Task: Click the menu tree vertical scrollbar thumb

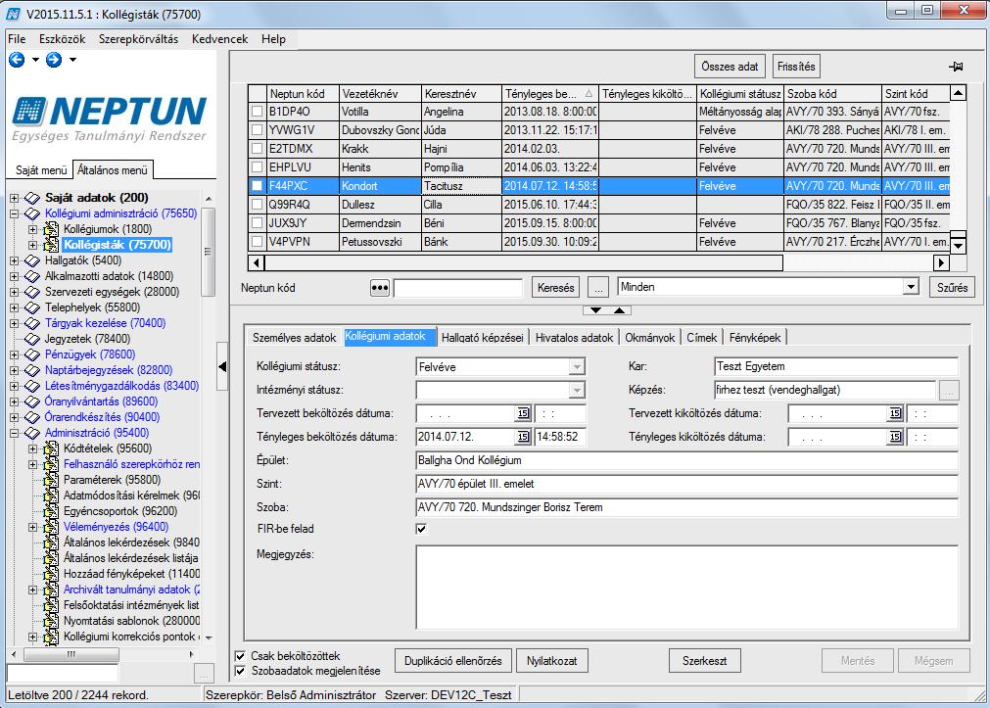Action: (x=208, y=252)
